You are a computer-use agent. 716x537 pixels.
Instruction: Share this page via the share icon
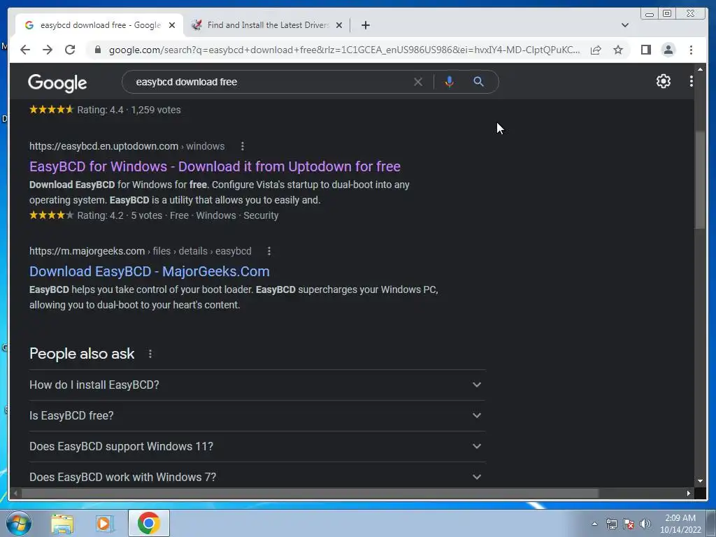[x=596, y=50]
